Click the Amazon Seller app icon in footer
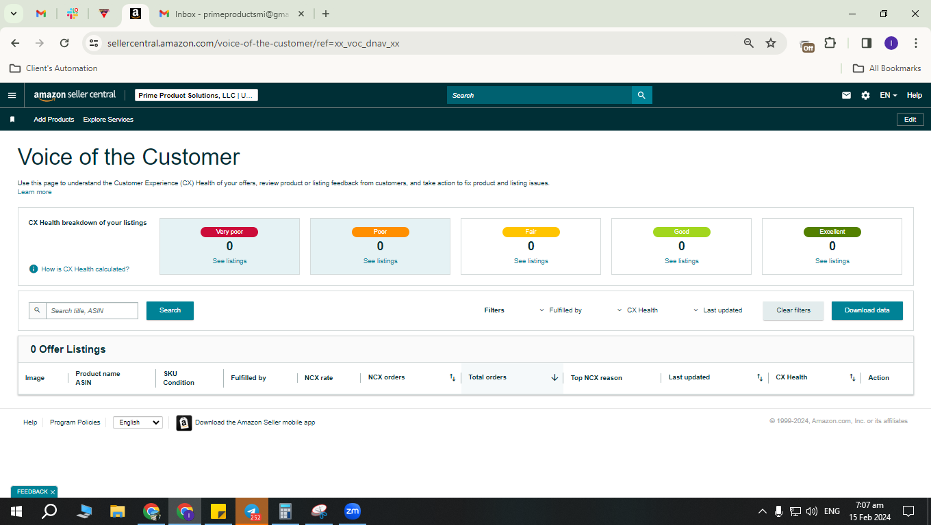 coord(184,422)
